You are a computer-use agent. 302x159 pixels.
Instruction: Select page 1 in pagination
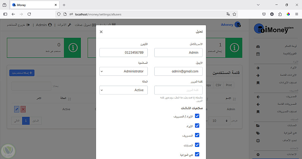pyautogui.click(x=26, y=121)
